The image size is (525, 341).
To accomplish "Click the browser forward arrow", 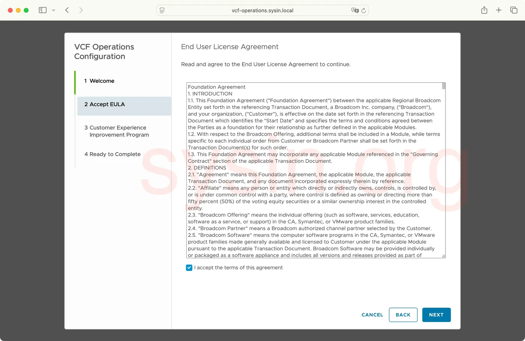I will 81,10.
